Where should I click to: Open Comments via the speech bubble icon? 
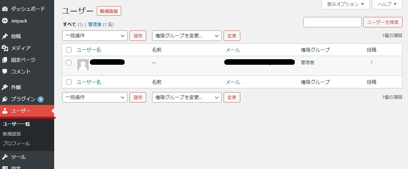(5, 72)
